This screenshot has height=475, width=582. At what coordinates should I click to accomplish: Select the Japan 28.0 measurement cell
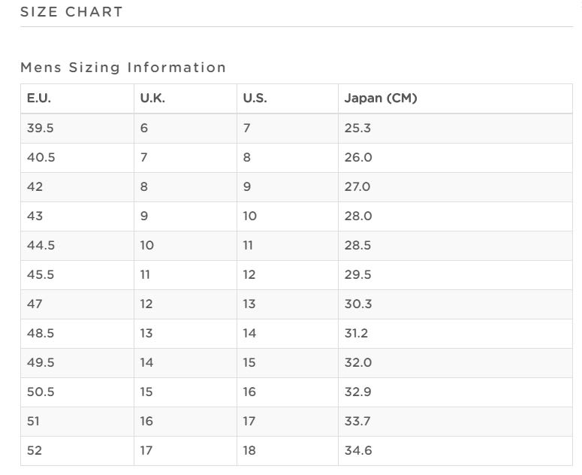click(x=358, y=216)
